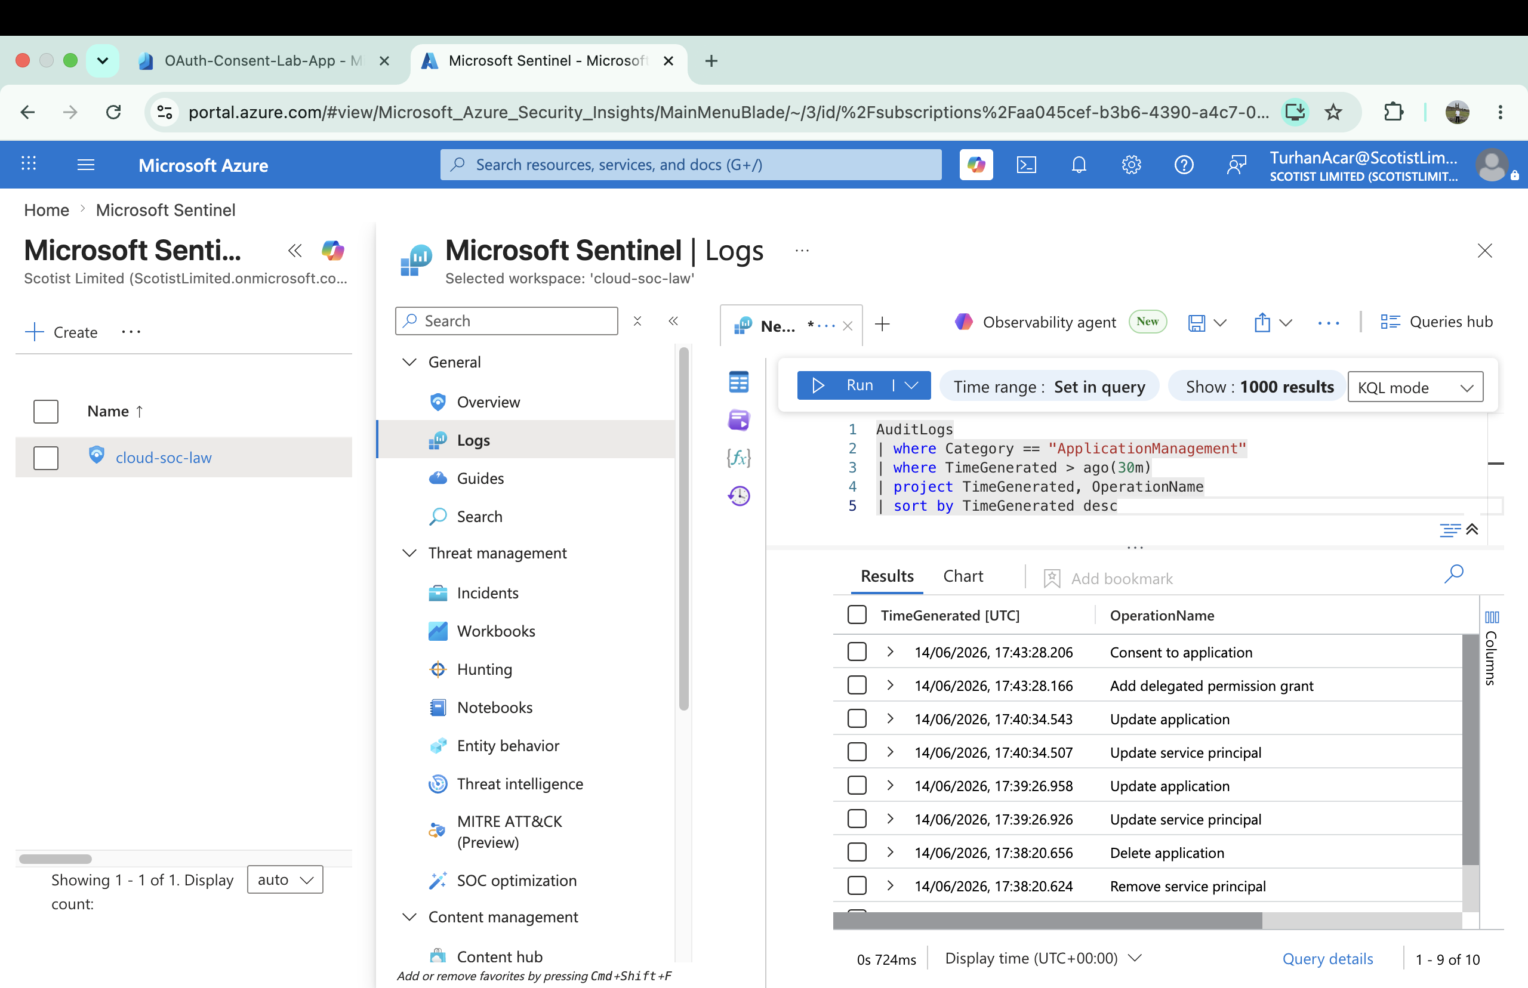
Task: Click the results horizontal scrollbar
Action: pyautogui.click(x=1047, y=921)
